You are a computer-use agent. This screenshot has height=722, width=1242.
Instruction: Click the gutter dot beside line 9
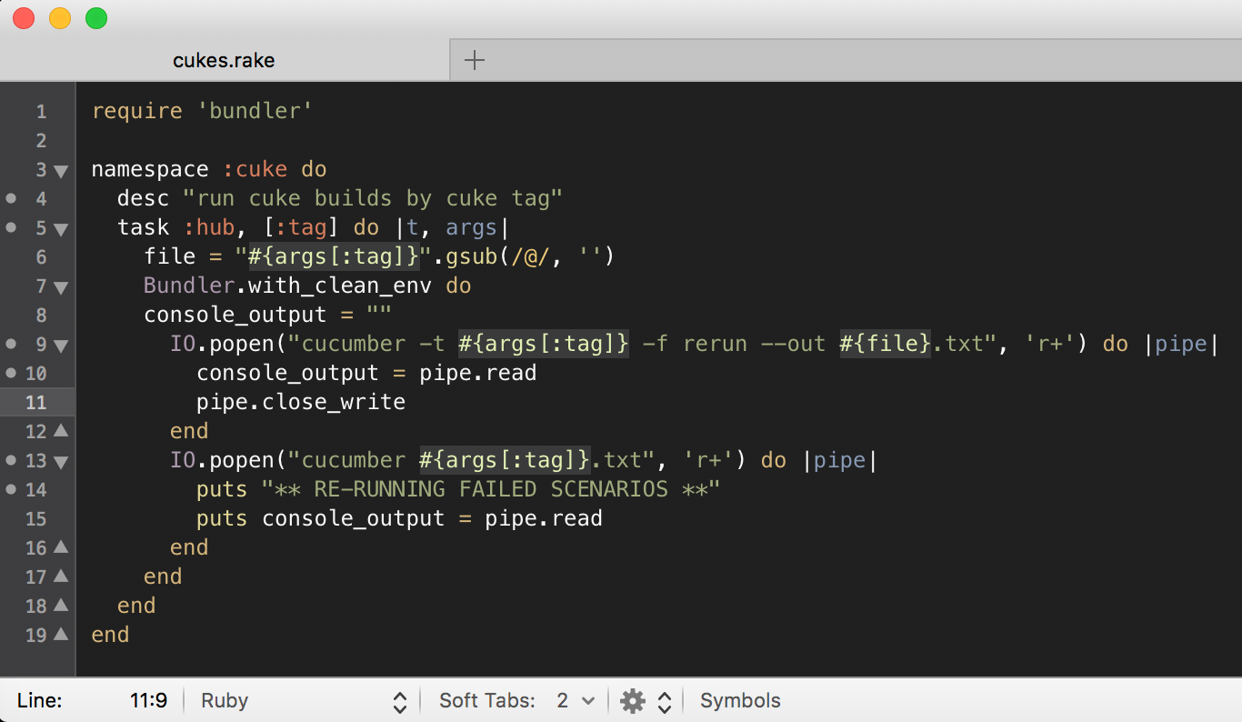(x=11, y=344)
